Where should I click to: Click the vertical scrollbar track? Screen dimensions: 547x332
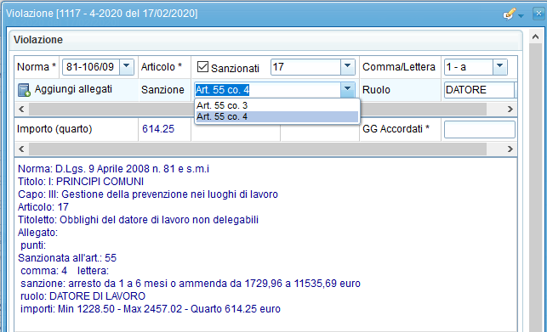tap(535, 189)
